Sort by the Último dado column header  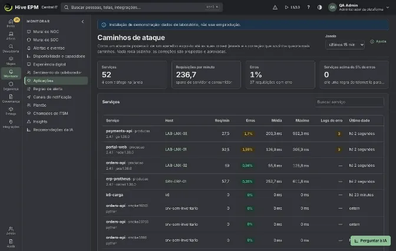coord(359,120)
